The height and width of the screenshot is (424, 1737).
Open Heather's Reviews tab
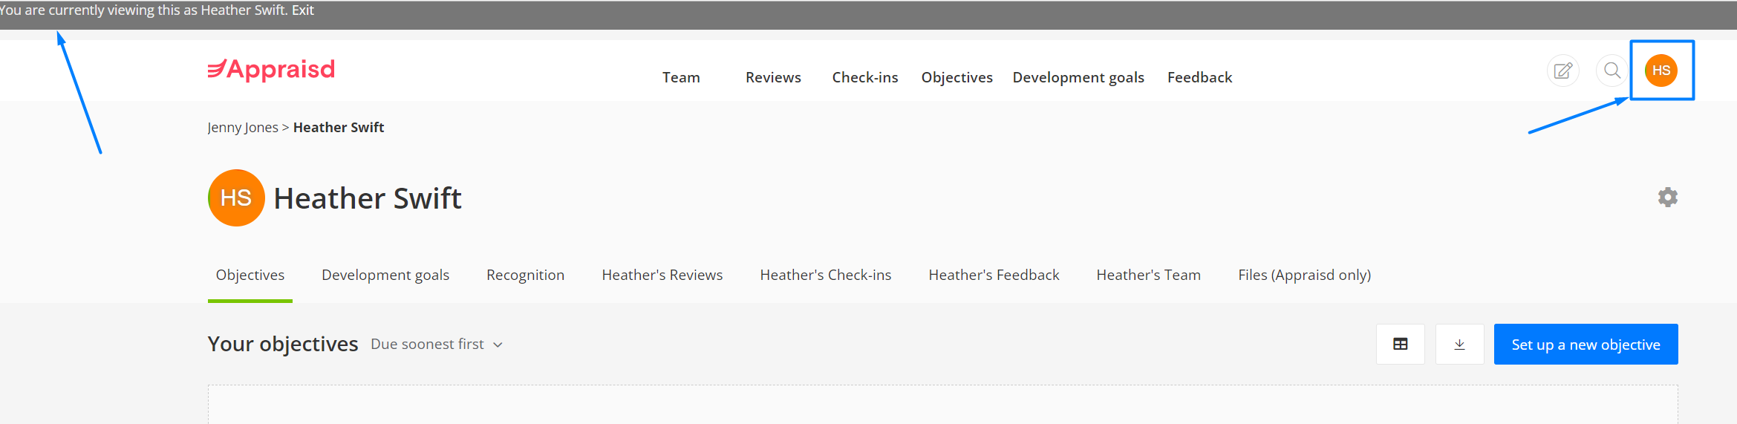662,275
